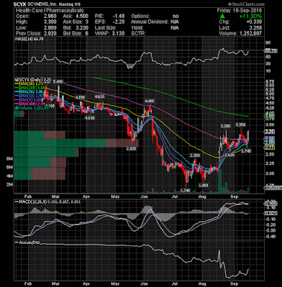The width and height of the screenshot is (282, 287).
Task: Click the green Volume legend entry in price panel
Action: (x=34, y=108)
